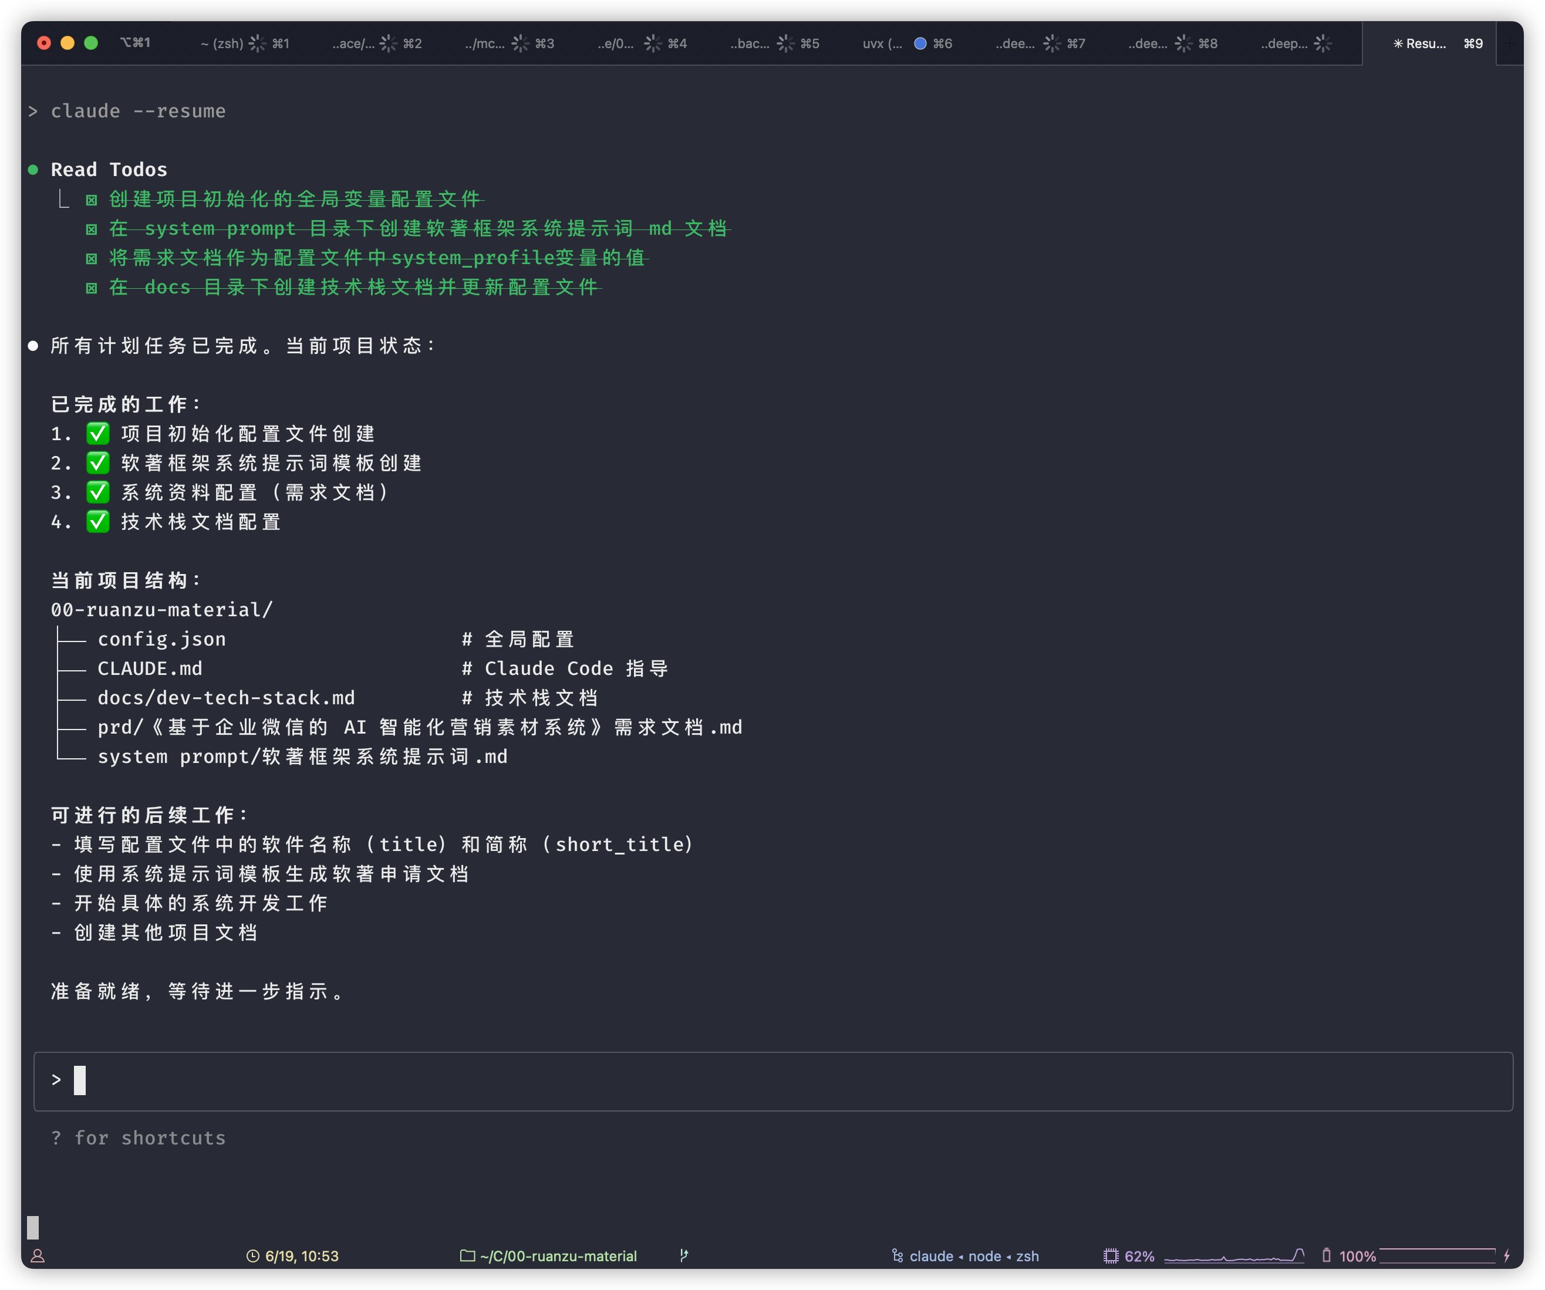Click the clock icon beside 6/19, 10:53

pyautogui.click(x=252, y=1256)
